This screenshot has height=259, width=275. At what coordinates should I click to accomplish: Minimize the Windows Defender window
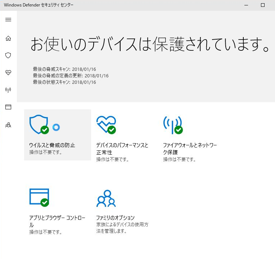(246, 5)
